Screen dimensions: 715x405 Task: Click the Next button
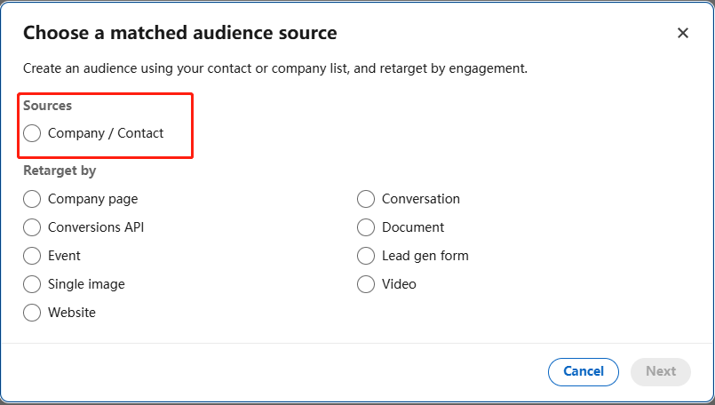coord(660,371)
